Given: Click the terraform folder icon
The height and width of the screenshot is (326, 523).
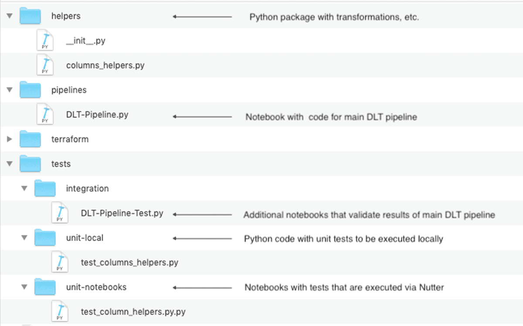Looking at the screenshot, I should tap(30, 139).
